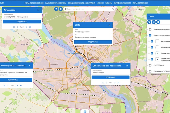The image size is (170, 113).
Task: Enable Инженерная инфраструктура layer checkbox
Action: click(x=150, y=29)
